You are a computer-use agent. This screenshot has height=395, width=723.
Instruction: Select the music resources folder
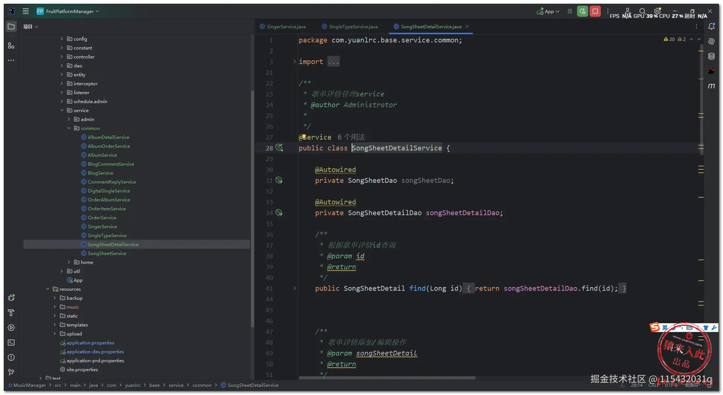73,307
